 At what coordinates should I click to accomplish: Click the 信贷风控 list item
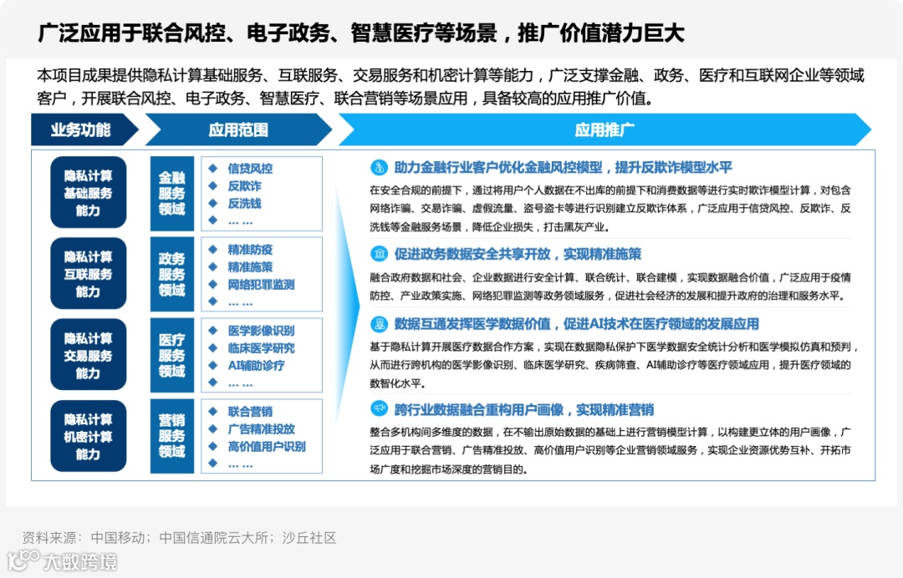click(250, 169)
